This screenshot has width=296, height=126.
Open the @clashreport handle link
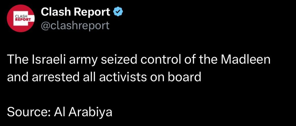click(x=75, y=26)
